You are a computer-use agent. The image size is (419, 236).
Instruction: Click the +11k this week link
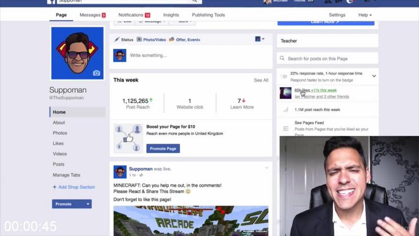pos(324,90)
